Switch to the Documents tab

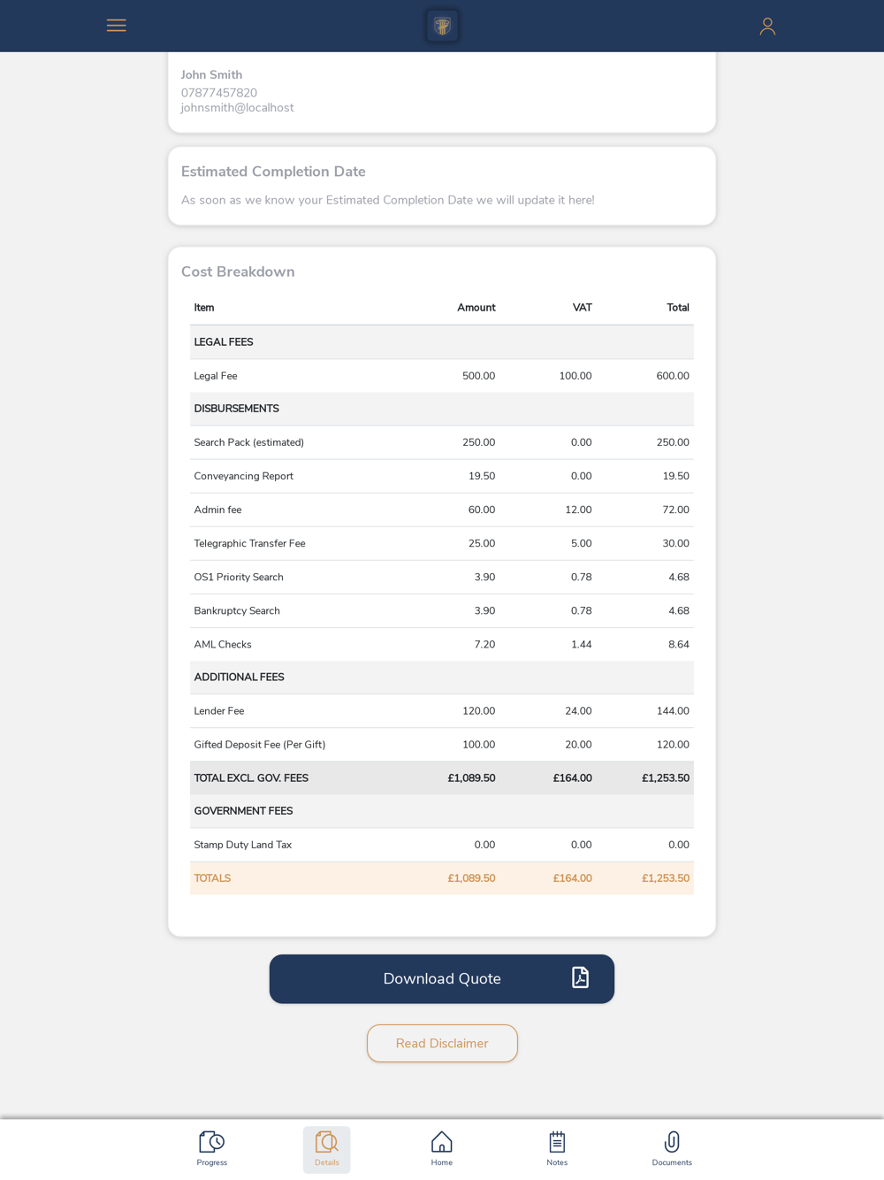point(672,1149)
